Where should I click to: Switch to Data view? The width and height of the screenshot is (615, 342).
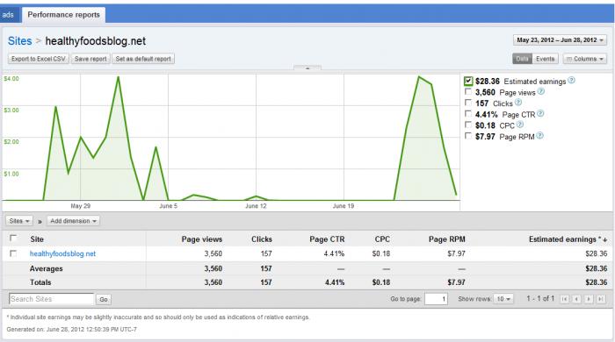(x=522, y=59)
